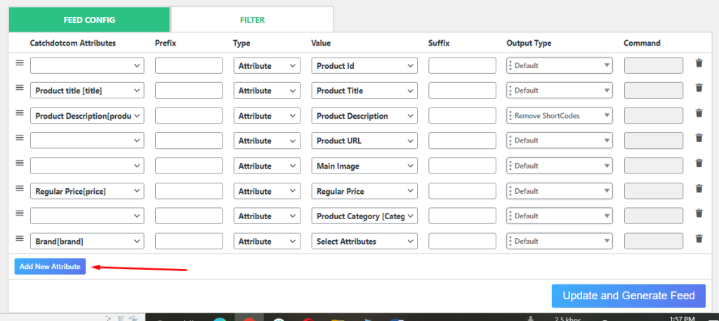Remove the Product Description row via trash icon
719x321 pixels.
point(699,113)
